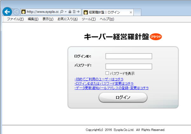Image resolution: width=191 pixels, height=134 pixels.
Task: Open the ヘルプ(H) menu
Action: click(107, 19)
